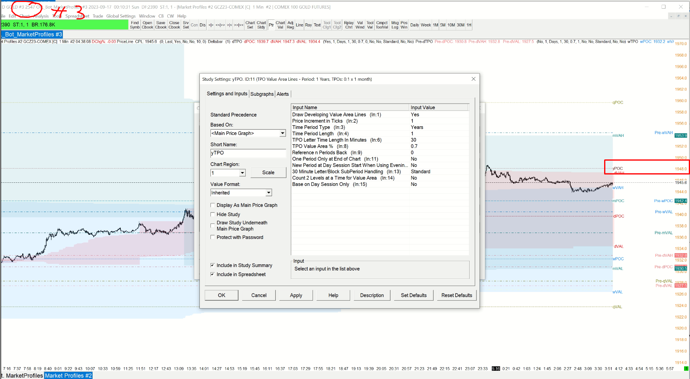The image size is (690, 379).
Task: Click the Cancel button
Action: [259, 295]
